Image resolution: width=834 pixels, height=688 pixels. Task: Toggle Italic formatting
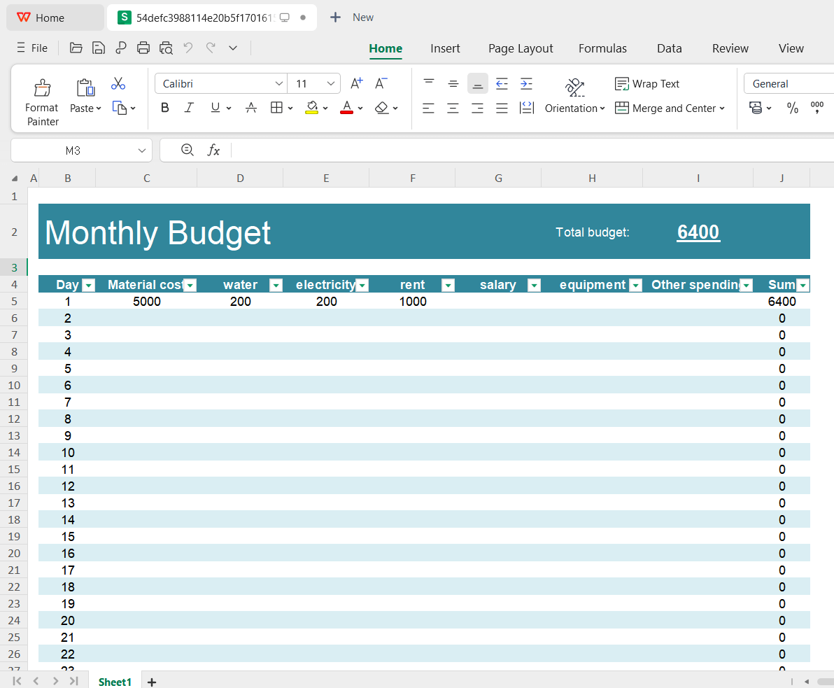coord(189,108)
